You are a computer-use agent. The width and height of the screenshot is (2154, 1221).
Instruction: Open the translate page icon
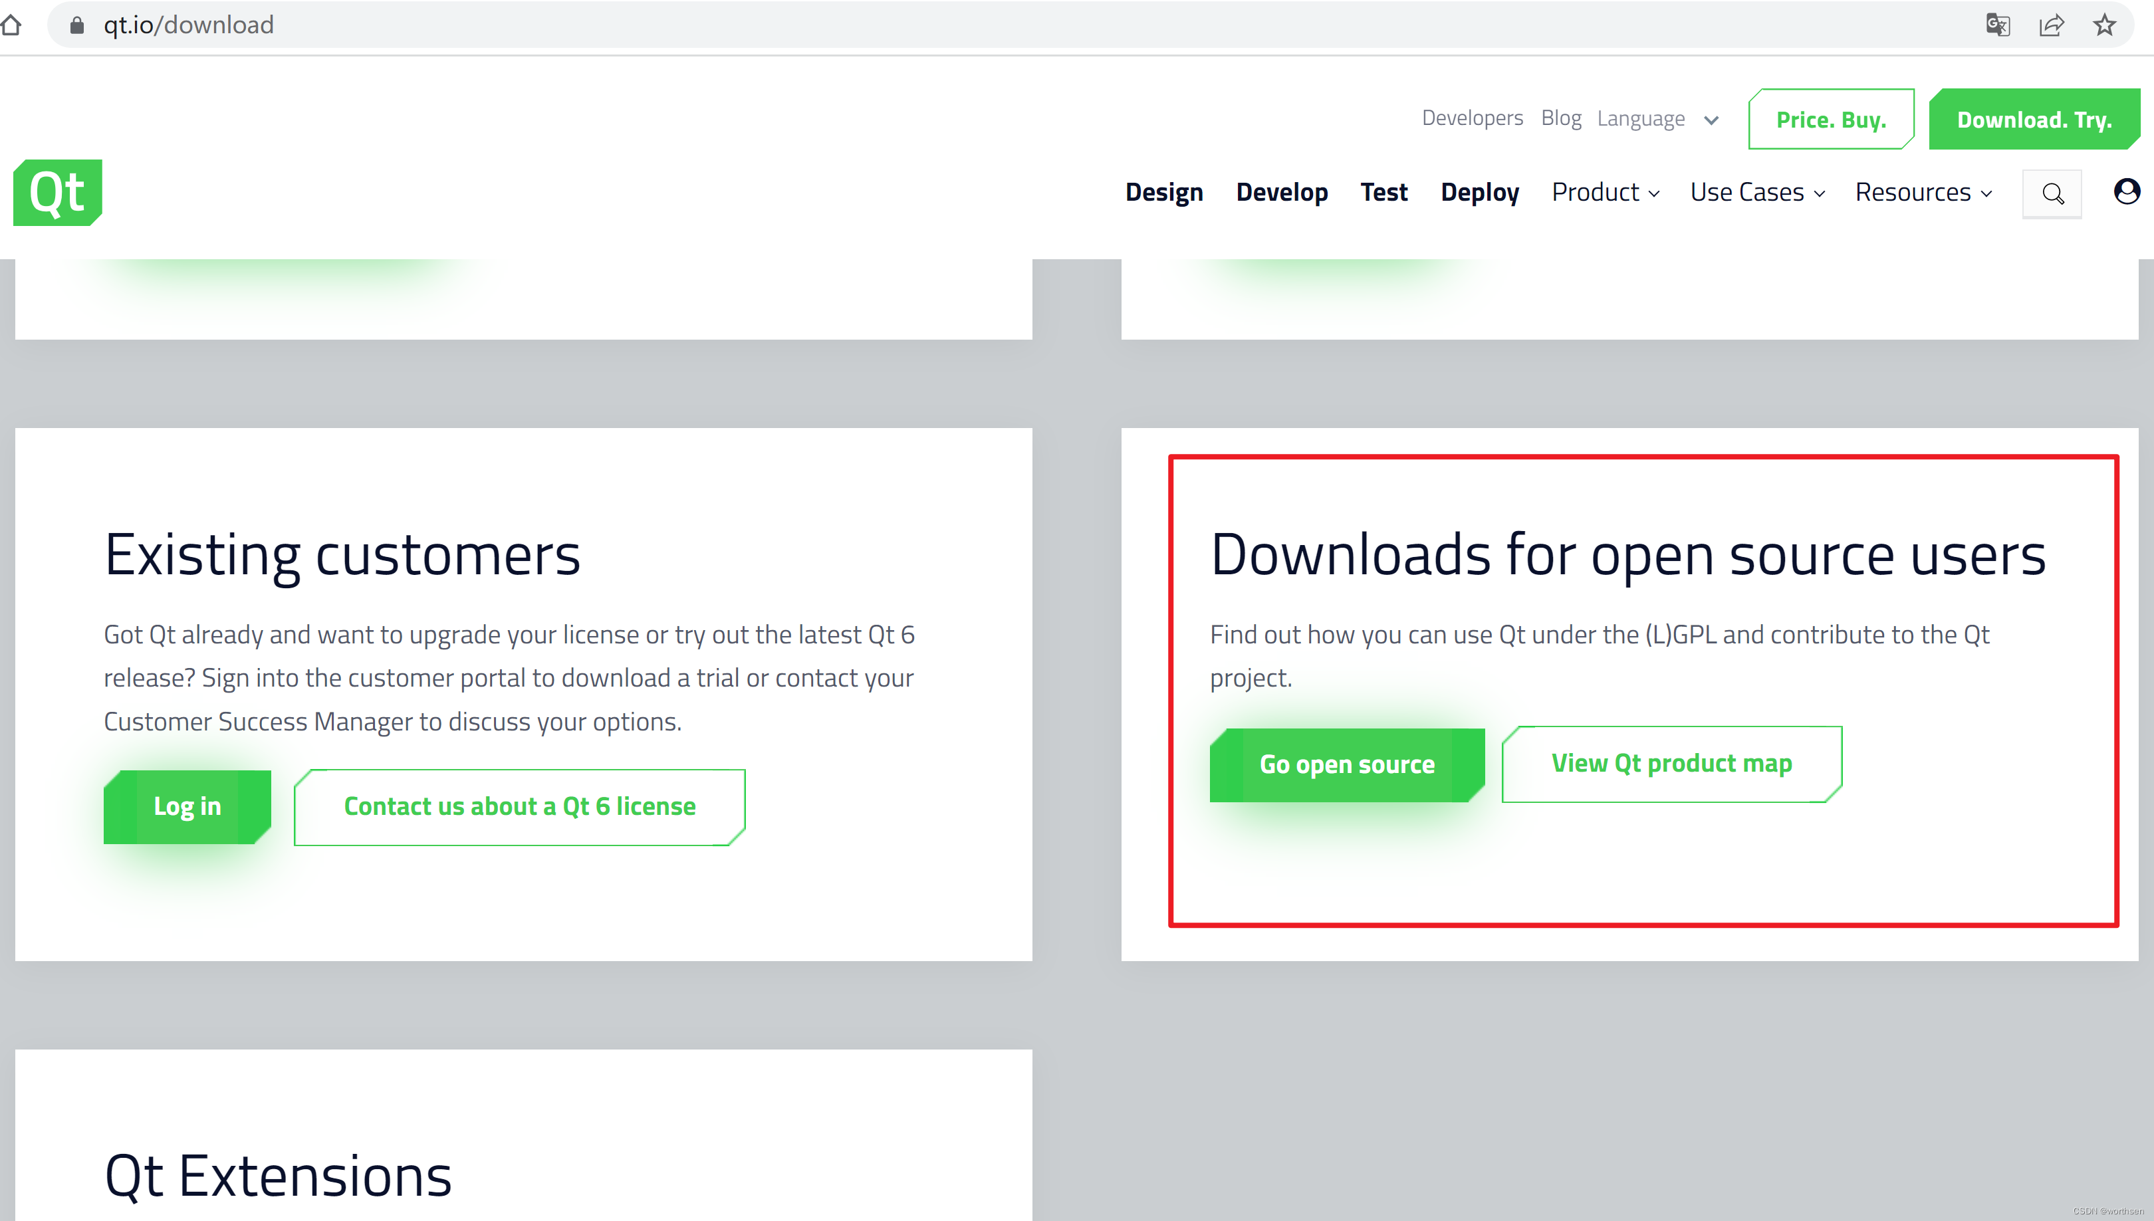(x=1998, y=25)
